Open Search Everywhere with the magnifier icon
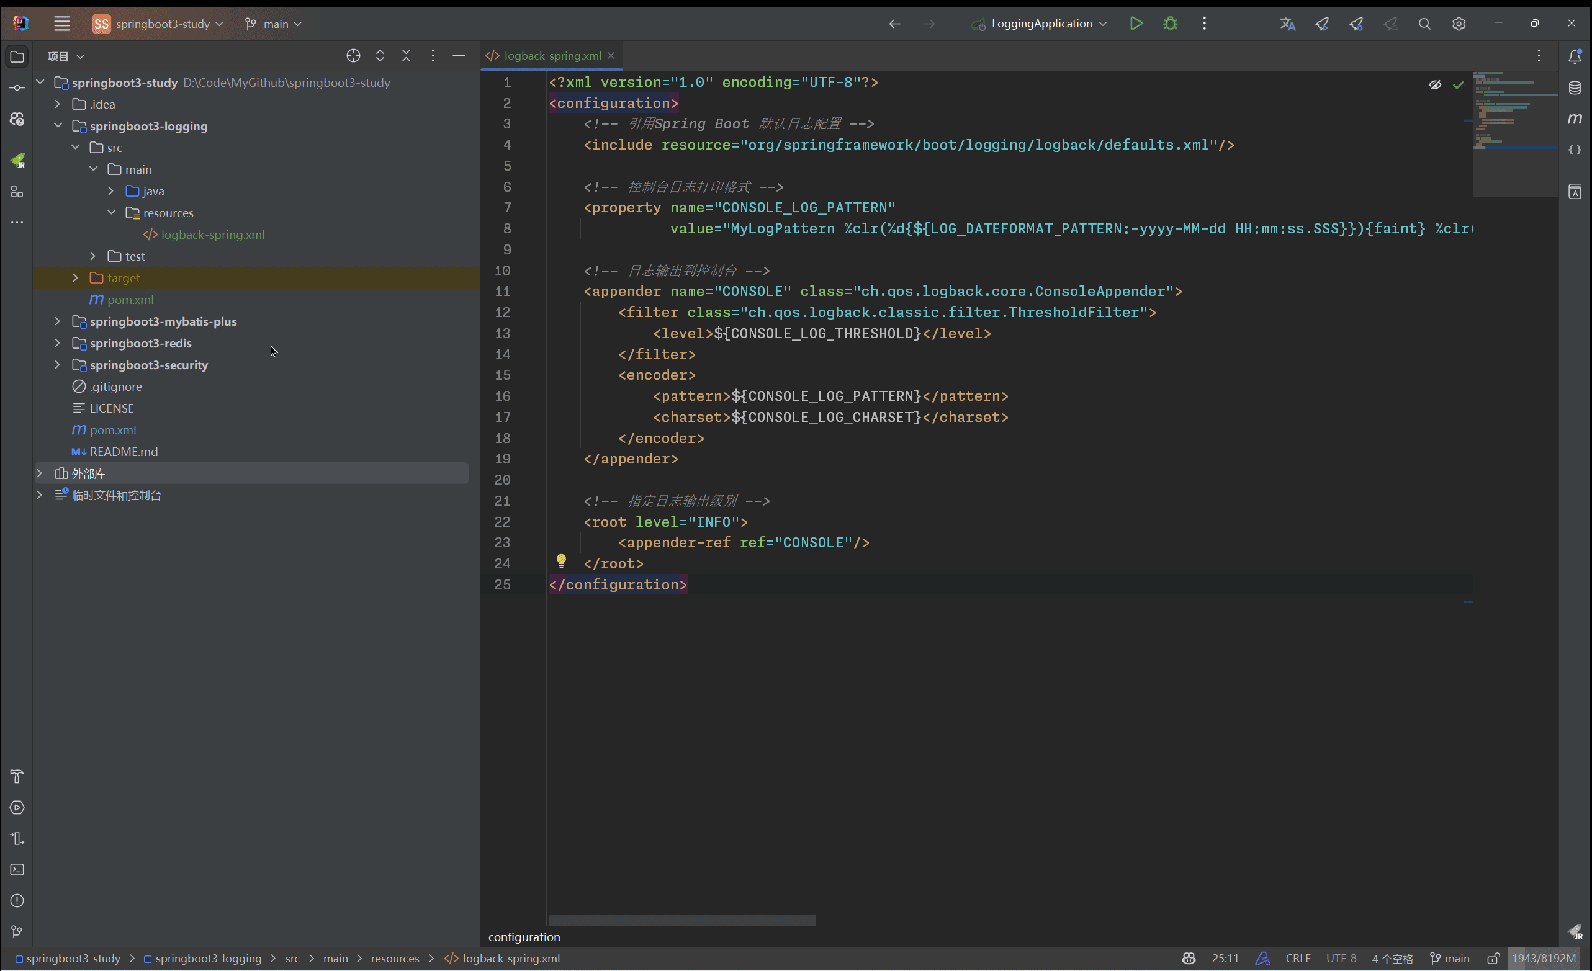 [1424, 23]
